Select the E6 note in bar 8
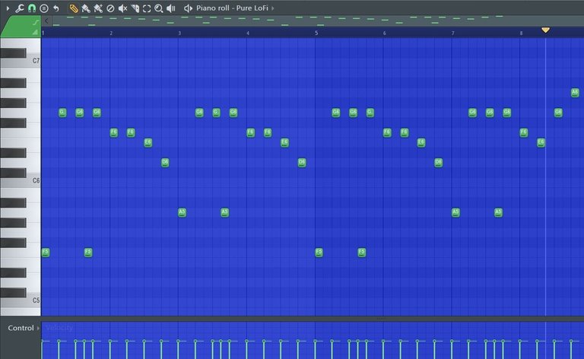The width and height of the screenshot is (584, 359). [541, 142]
